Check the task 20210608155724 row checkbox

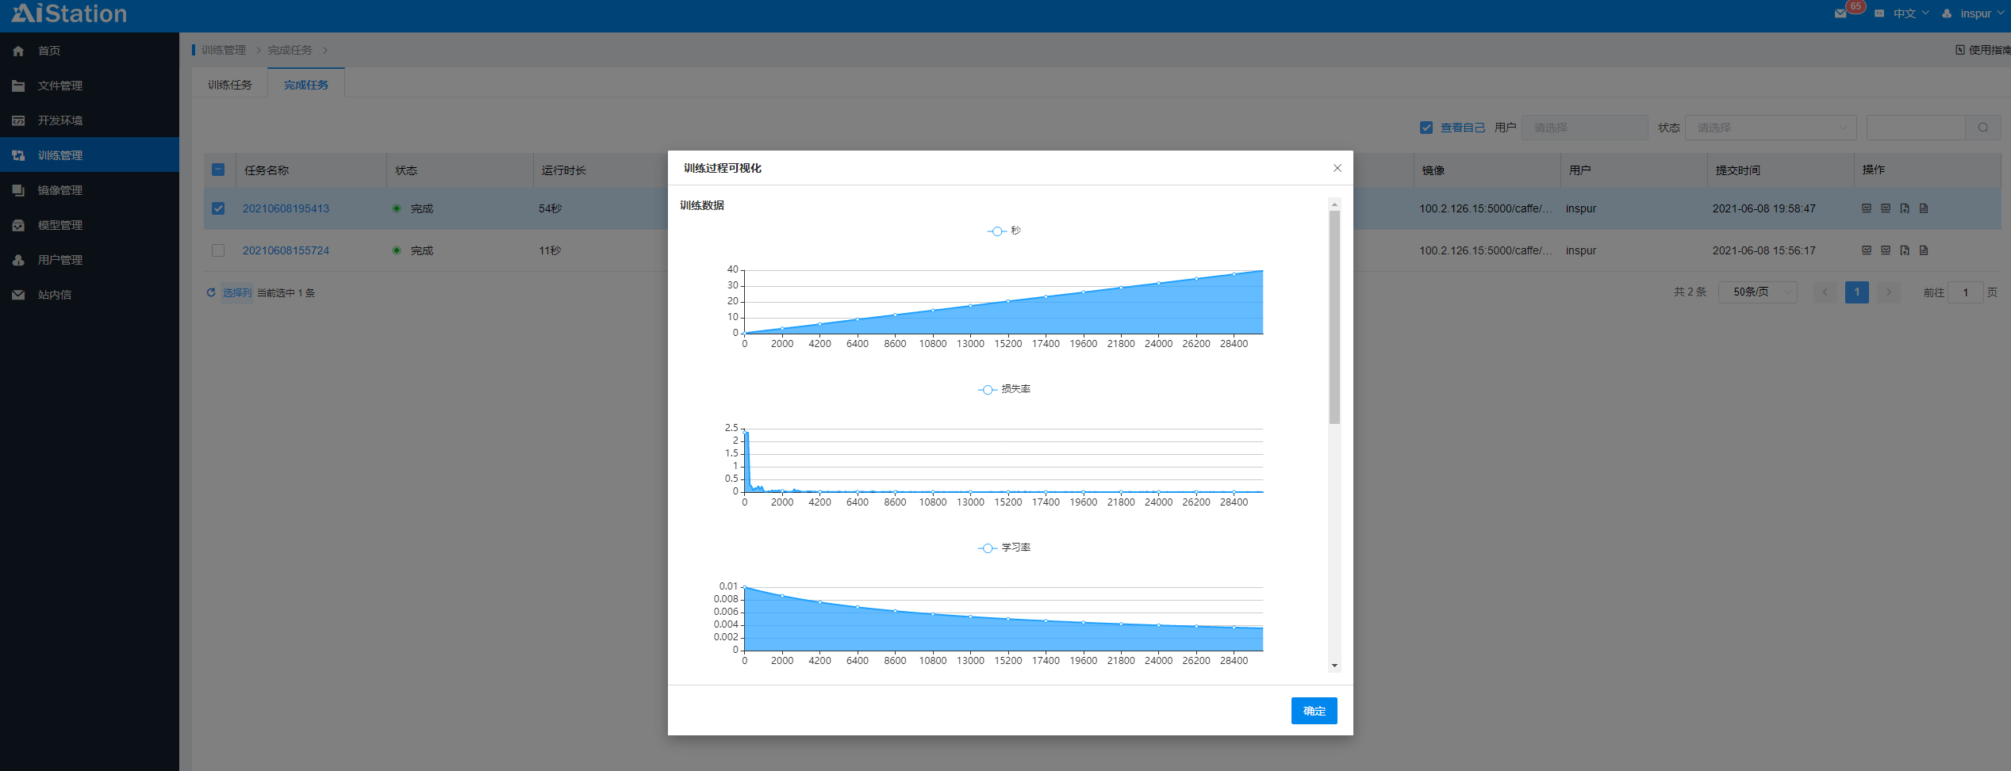(x=218, y=250)
